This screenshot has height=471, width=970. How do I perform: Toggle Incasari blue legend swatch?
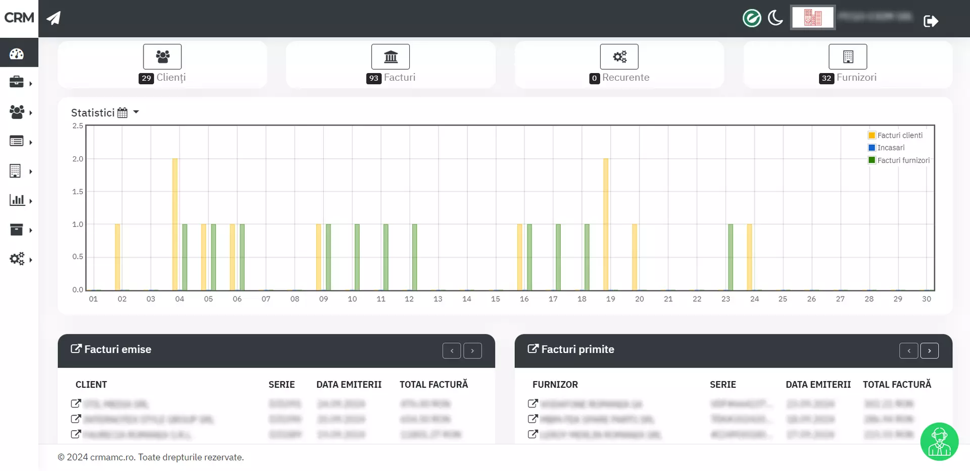871,148
